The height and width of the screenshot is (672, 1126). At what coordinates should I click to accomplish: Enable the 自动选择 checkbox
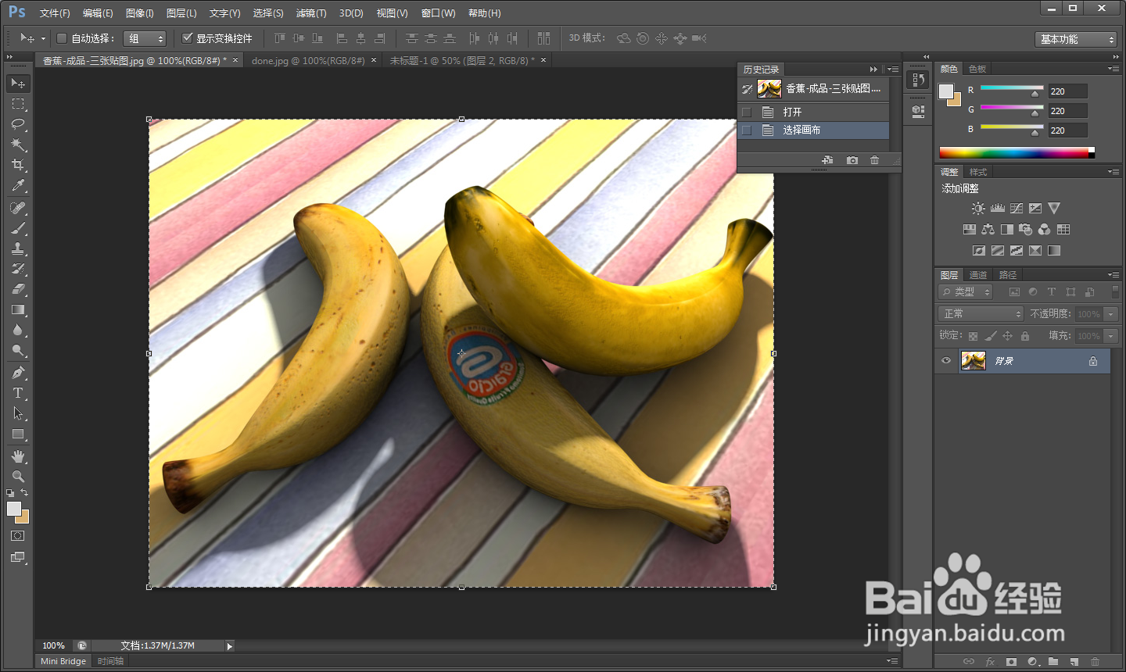click(62, 38)
